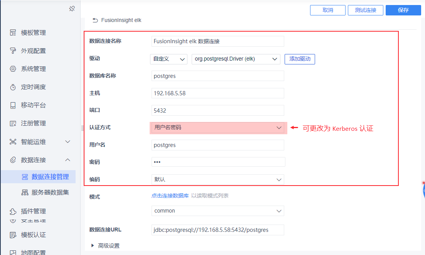Click the sidebar splitter handle
The width and height of the screenshot is (425, 255).
pyautogui.click(x=83, y=128)
